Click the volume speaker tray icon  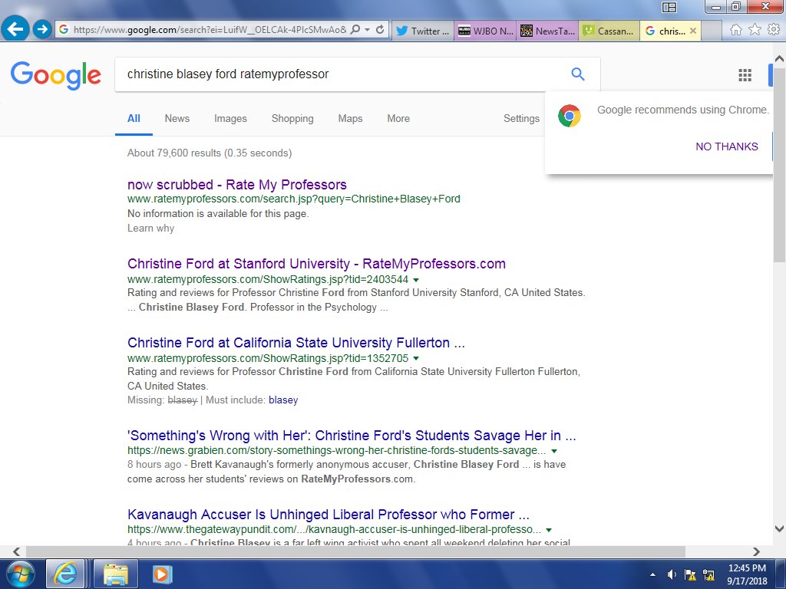[x=671, y=575]
